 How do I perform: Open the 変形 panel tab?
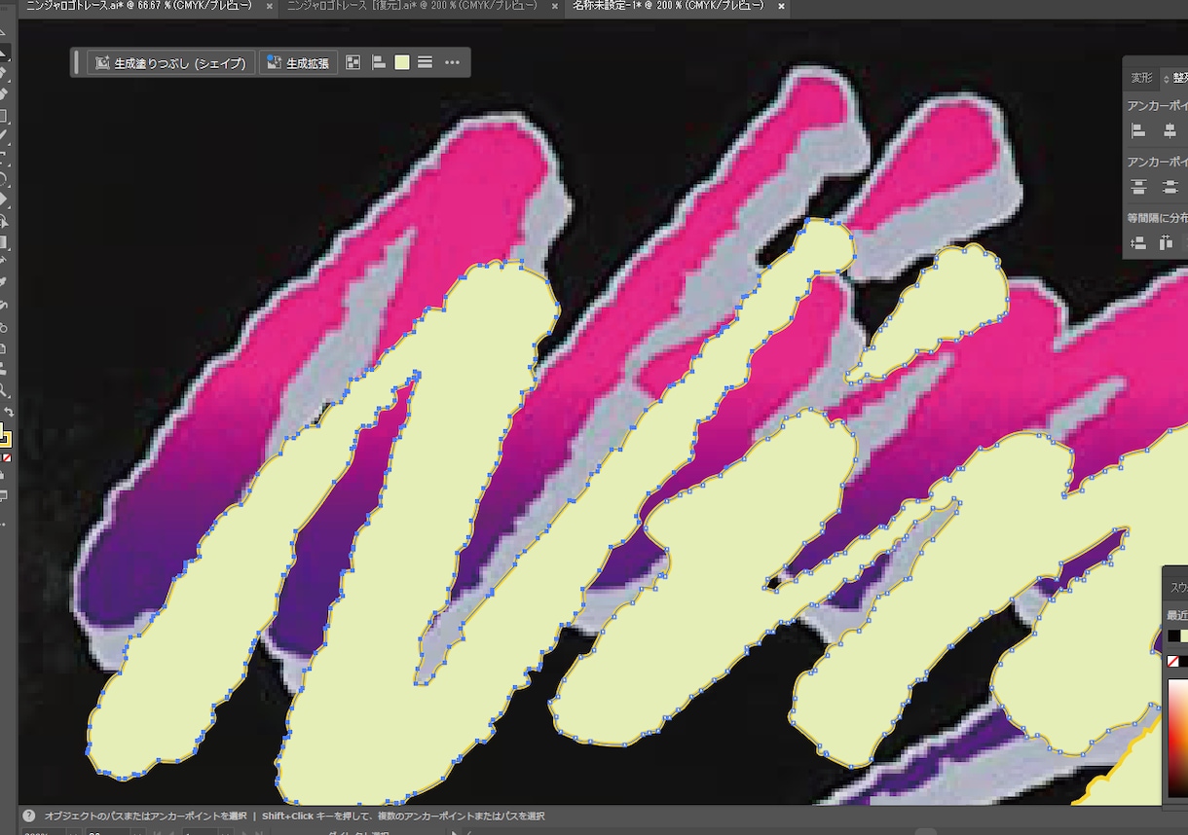(x=1141, y=78)
